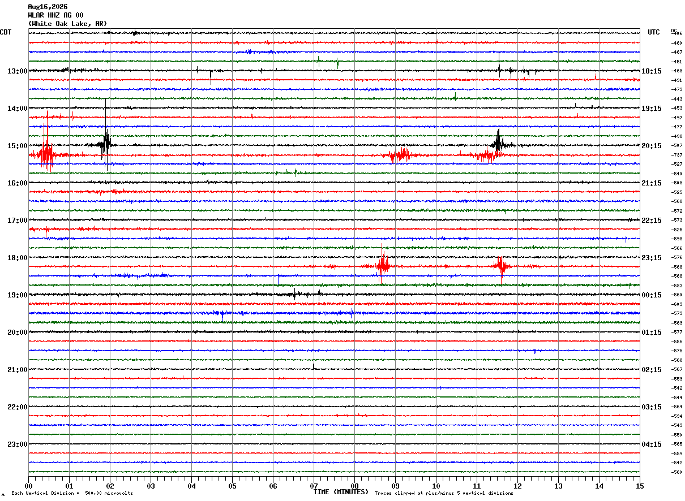Click the '15' minute axis label
Viewport: 685px width, 501px height.
640,486
